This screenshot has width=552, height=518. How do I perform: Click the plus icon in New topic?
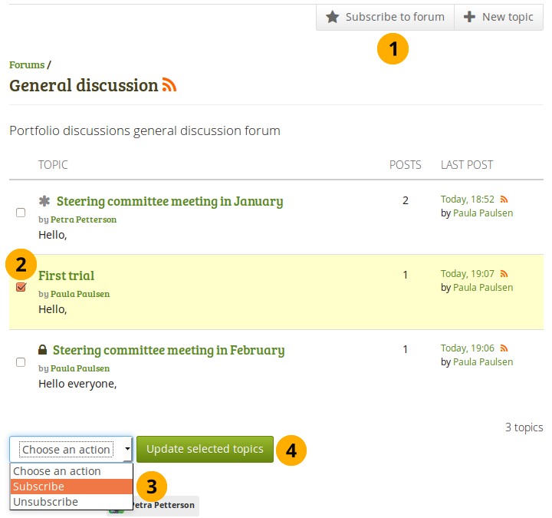[x=469, y=17]
